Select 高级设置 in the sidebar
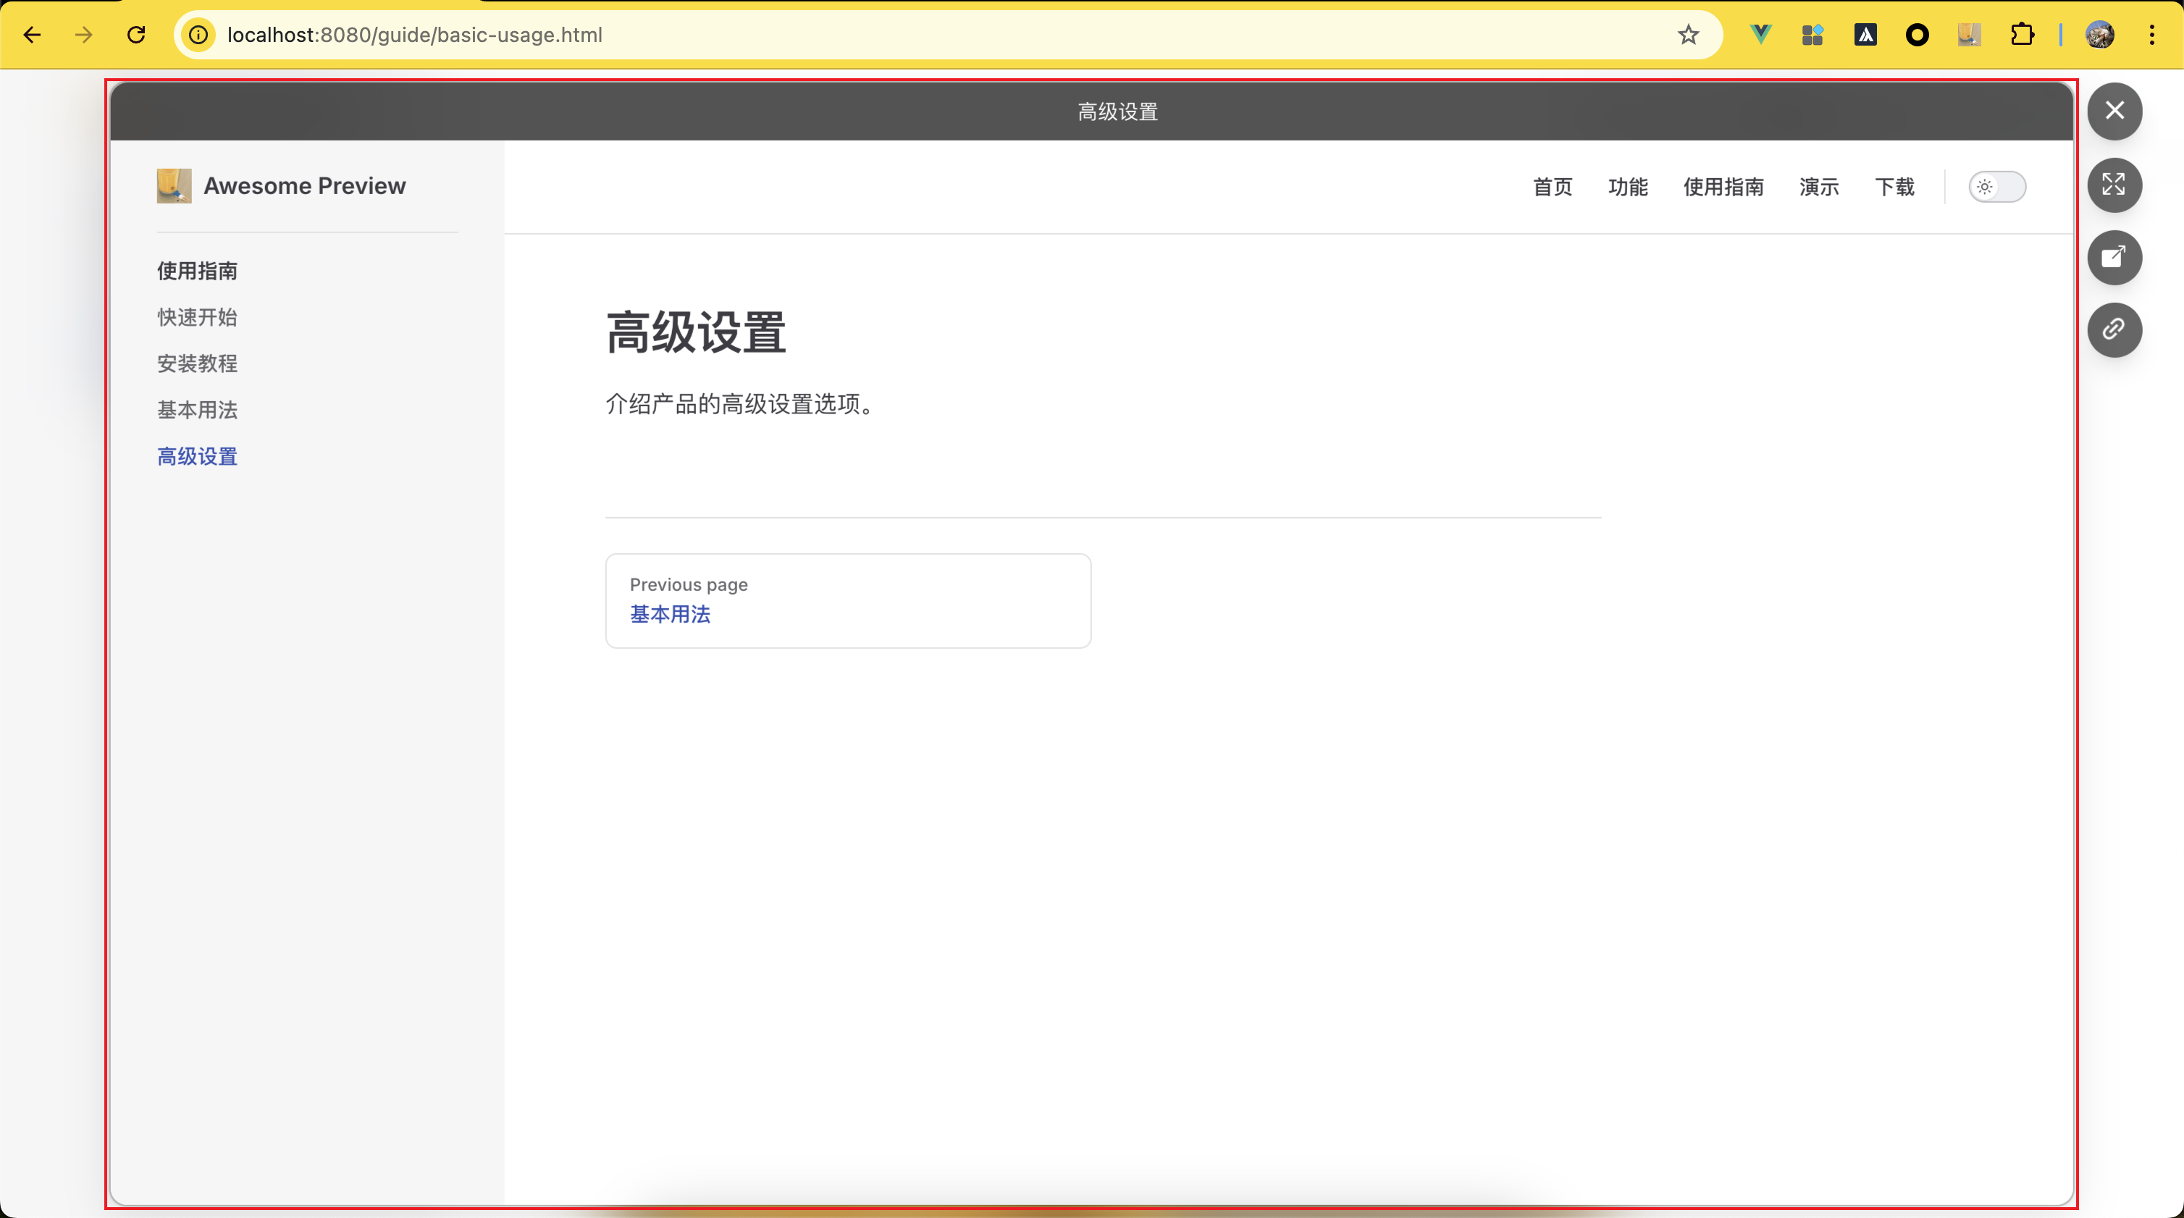Image resolution: width=2184 pixels, height=1218 pixels. (197, 456)
